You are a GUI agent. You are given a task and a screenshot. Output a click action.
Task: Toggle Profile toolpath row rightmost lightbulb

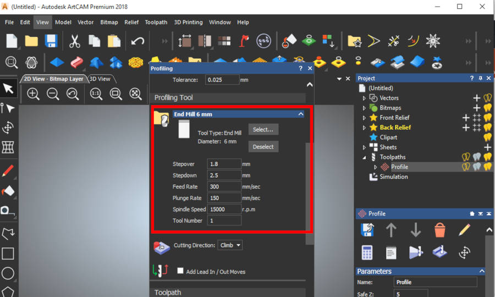488,167
